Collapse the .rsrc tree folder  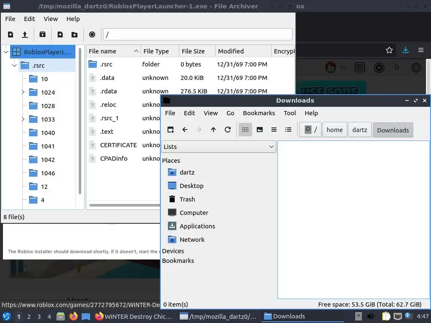15,65
